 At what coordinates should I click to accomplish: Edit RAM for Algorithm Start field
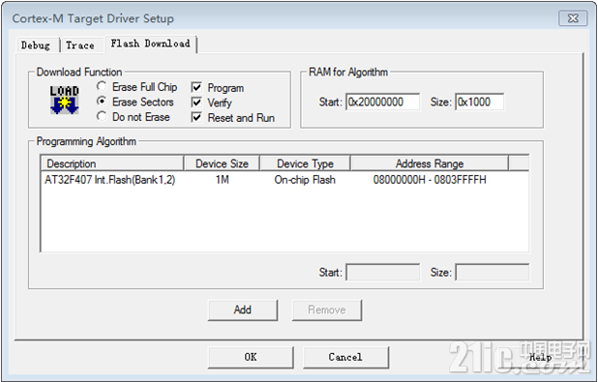pyautogui.click(x=382, y=102)
